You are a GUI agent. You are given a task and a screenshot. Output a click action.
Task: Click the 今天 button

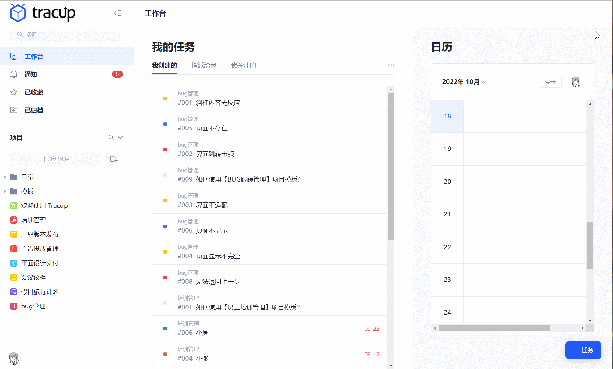pyautogui.click(x=551, y=82)
